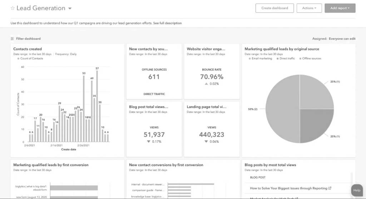Click the comparison guide - frame label
Image resolution: width=366 pixels, height=199 pixels.
pos(148,190)
